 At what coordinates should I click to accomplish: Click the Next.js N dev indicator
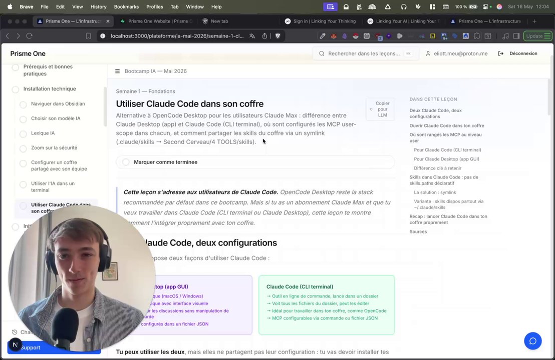[x=15, y=344]
